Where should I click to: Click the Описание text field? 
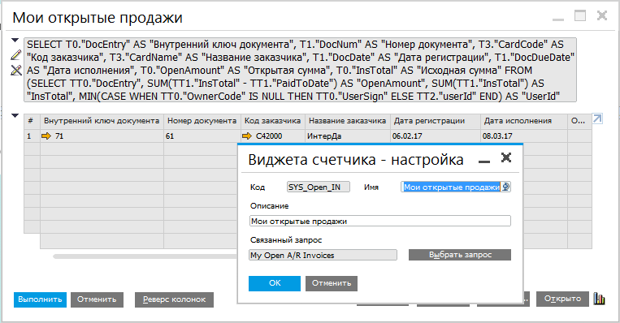[x=380, y=221]
